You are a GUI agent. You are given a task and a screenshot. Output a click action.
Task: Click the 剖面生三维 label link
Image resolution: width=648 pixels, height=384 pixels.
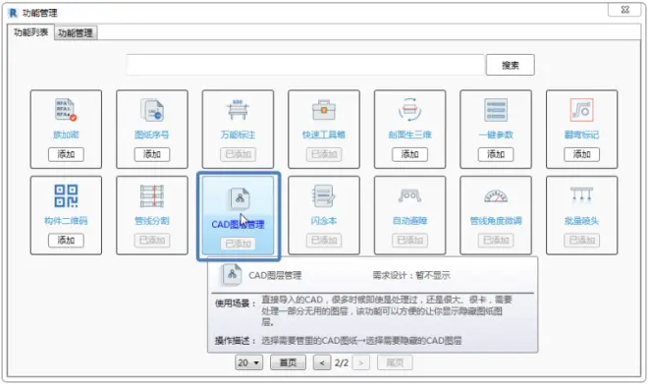[x=410, y=135]
